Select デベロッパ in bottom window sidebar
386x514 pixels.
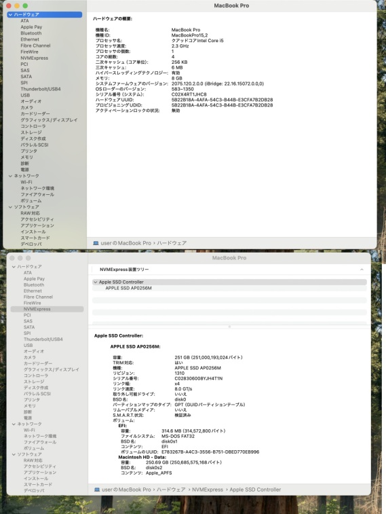click(34, 491)
